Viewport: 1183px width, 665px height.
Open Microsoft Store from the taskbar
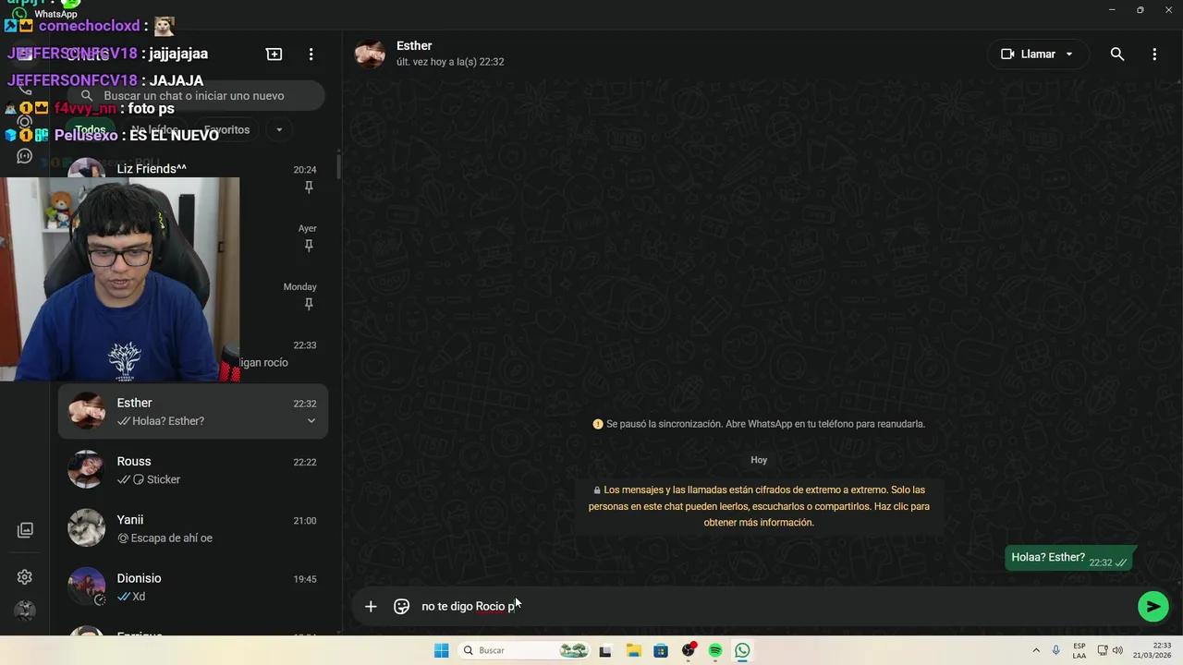(x=661, y=651)
